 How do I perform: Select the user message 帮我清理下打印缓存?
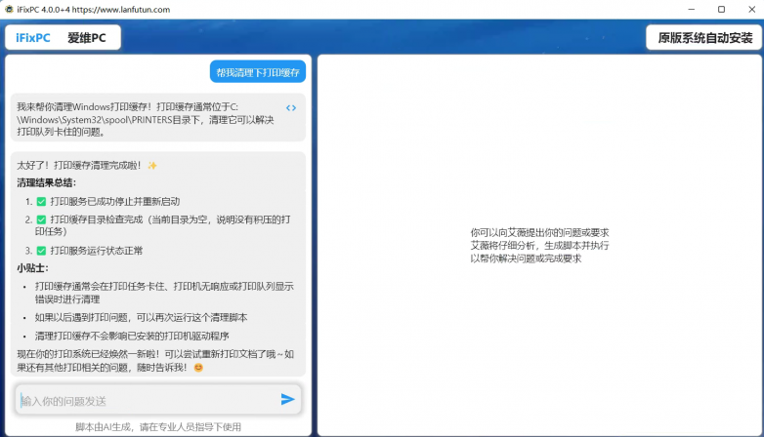pos(258,72)
